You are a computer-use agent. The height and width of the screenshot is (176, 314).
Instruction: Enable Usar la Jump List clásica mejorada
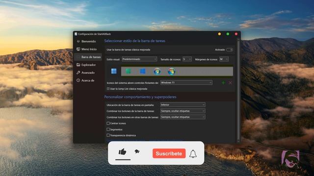(x=108, y=88)
